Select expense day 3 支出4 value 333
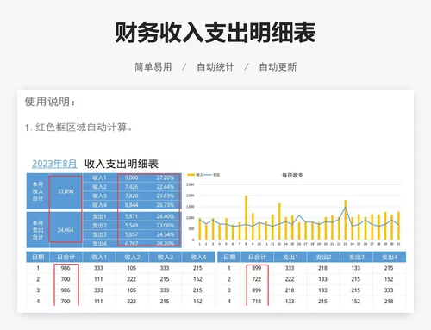 pos(389,290)
